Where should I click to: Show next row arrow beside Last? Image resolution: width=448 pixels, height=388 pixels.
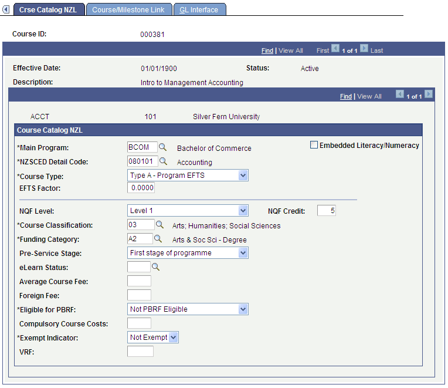(364, 49)
